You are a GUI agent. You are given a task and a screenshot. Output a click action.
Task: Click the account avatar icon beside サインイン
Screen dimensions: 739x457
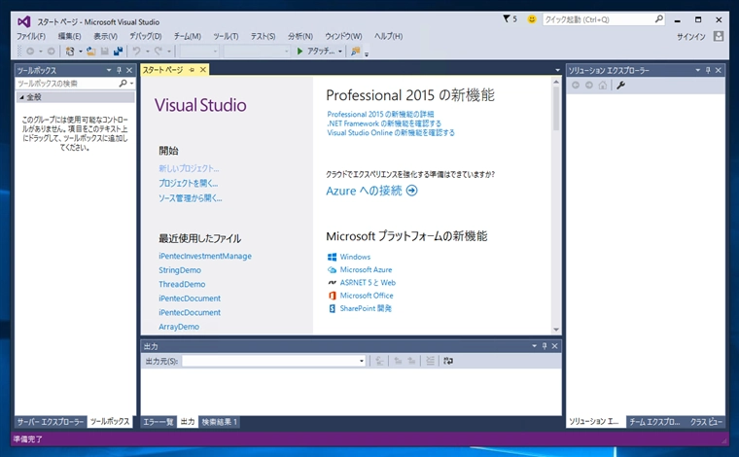(719, 36)
